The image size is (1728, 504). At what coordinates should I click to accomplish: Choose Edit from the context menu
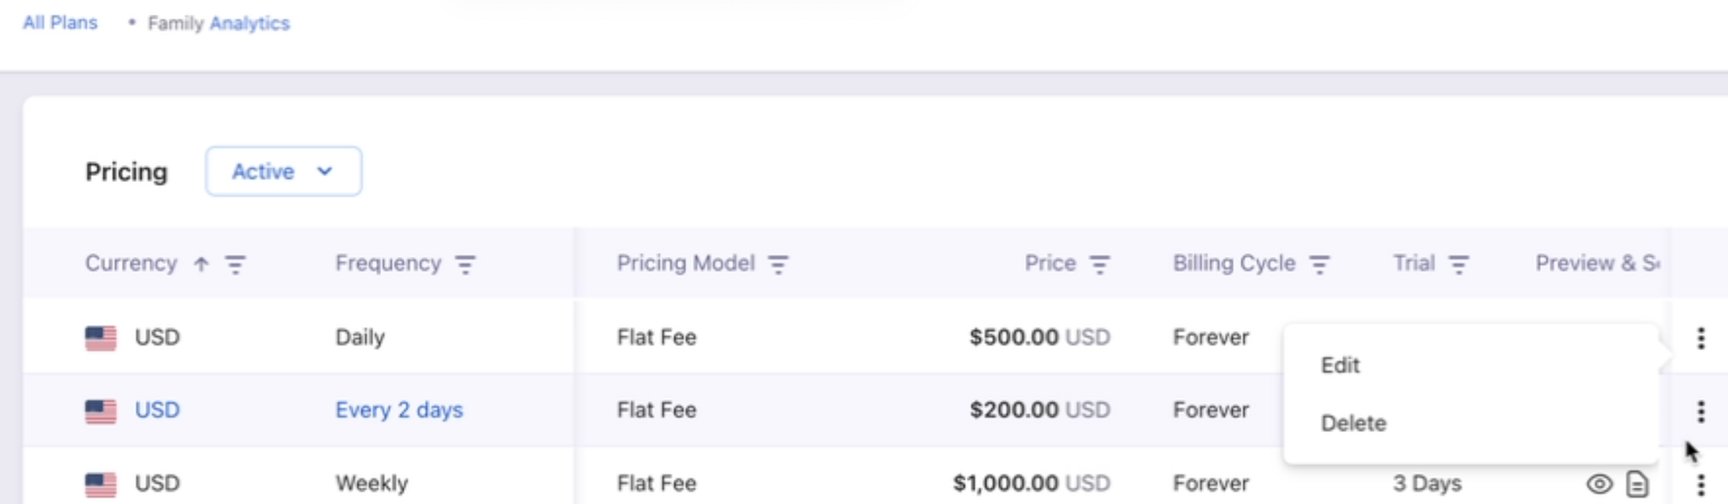coord(1341,365)
